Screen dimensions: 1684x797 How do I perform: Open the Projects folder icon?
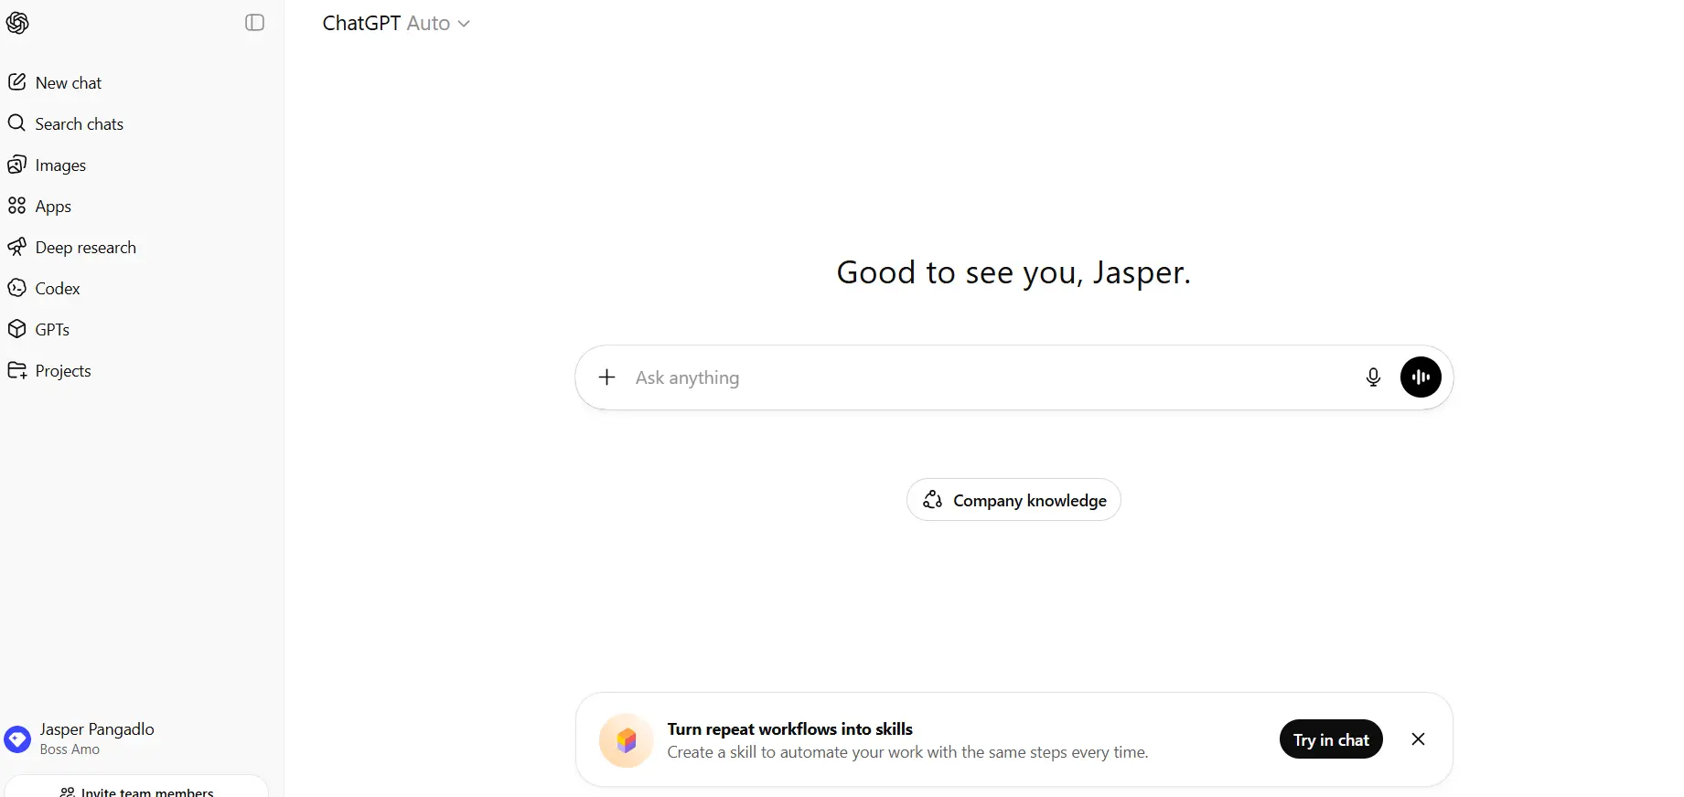(17, 370)
